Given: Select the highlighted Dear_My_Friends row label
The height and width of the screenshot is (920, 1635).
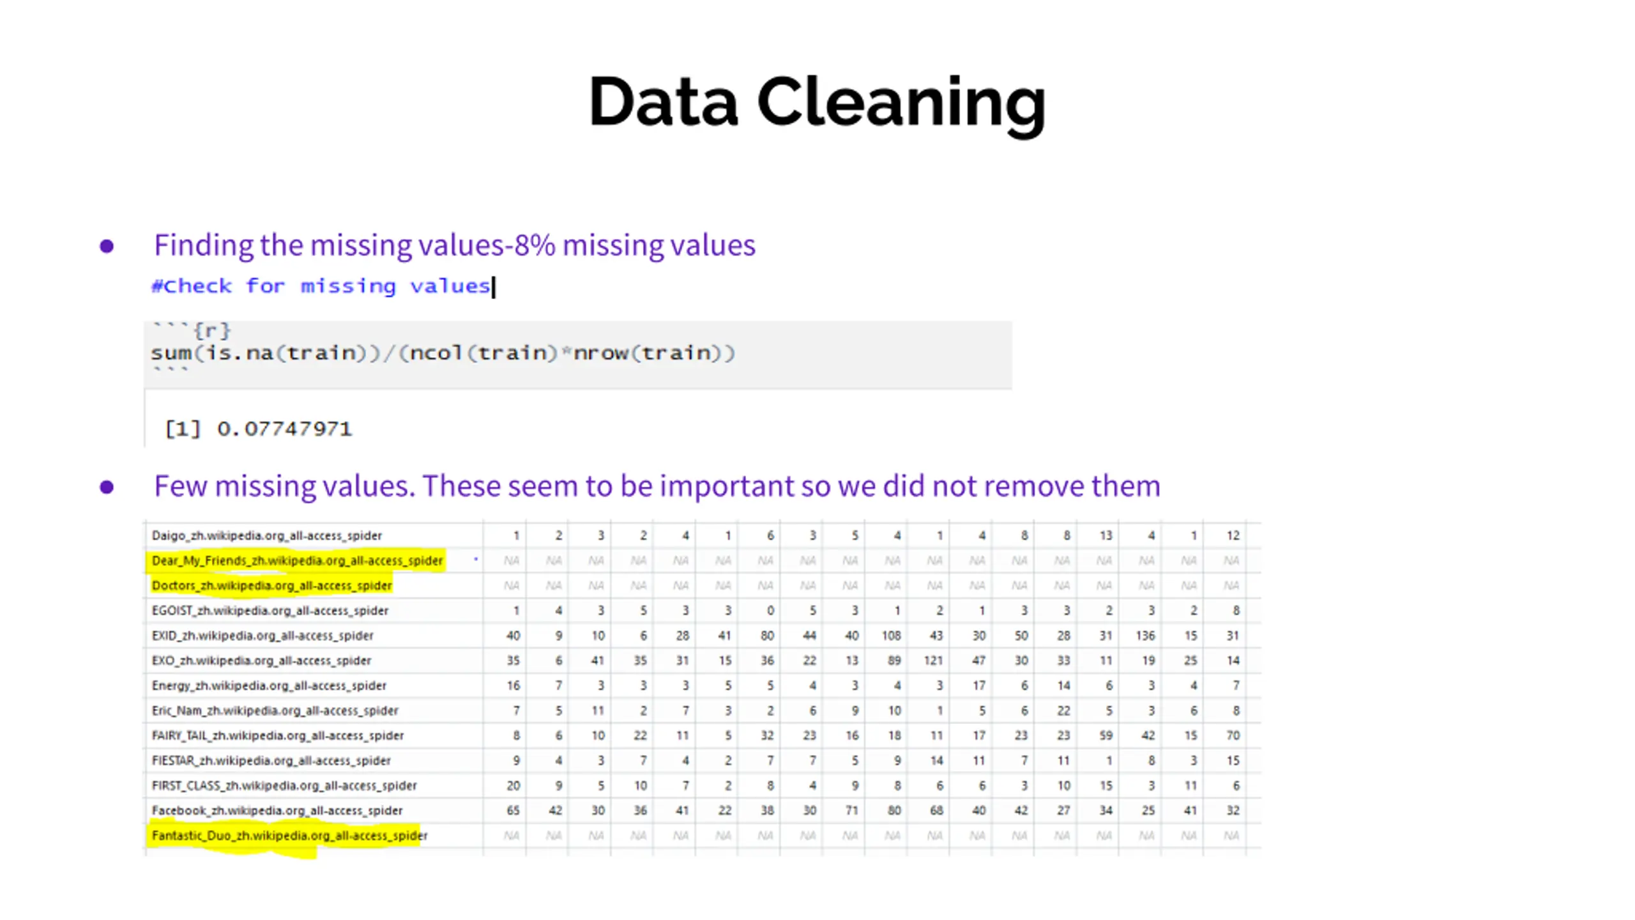Looking at the screenshot, I should point(296,560).
